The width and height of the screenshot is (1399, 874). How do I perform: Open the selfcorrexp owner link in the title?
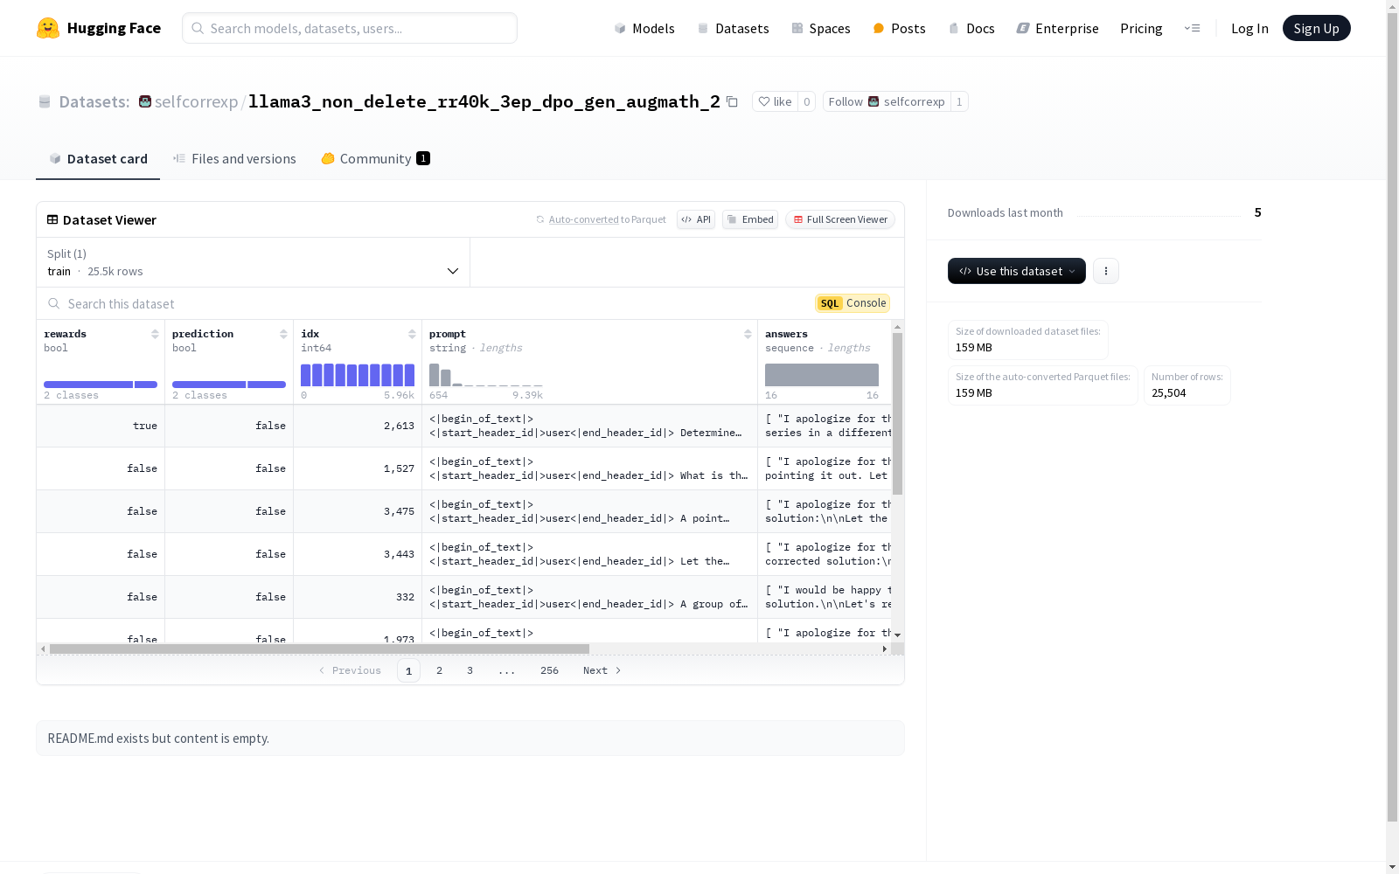[196, 101]
